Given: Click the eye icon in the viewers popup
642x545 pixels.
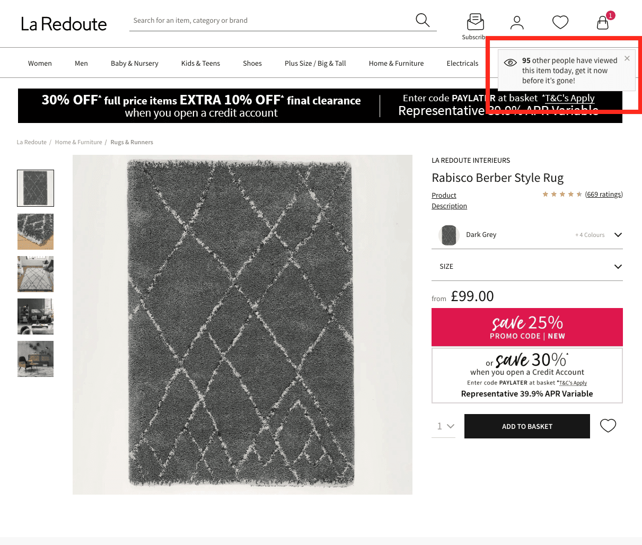Looking at the screenshot, I should 510,62.
